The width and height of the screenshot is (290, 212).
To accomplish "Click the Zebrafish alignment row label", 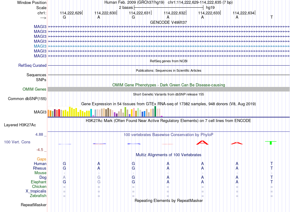I will click(38, 196).
